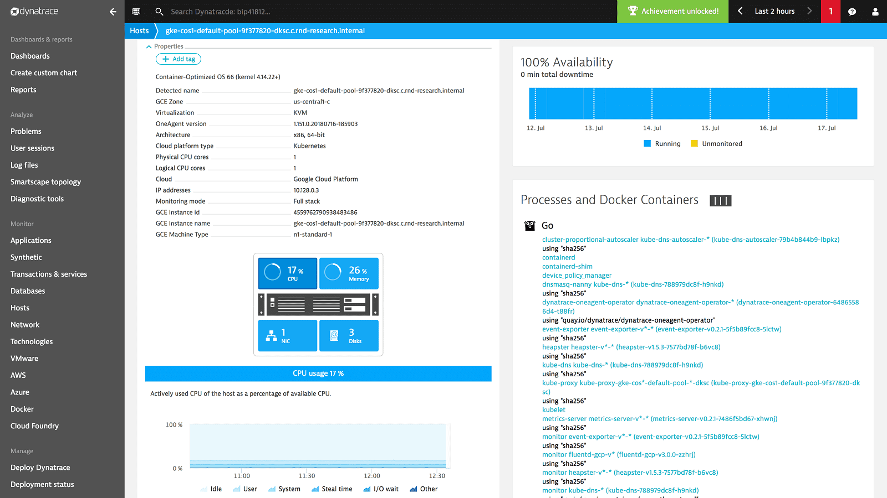This screenshot has height=498, width=887.
Task: Collapse sidebar with the back arrow
Action: click(x=113, y=11)
